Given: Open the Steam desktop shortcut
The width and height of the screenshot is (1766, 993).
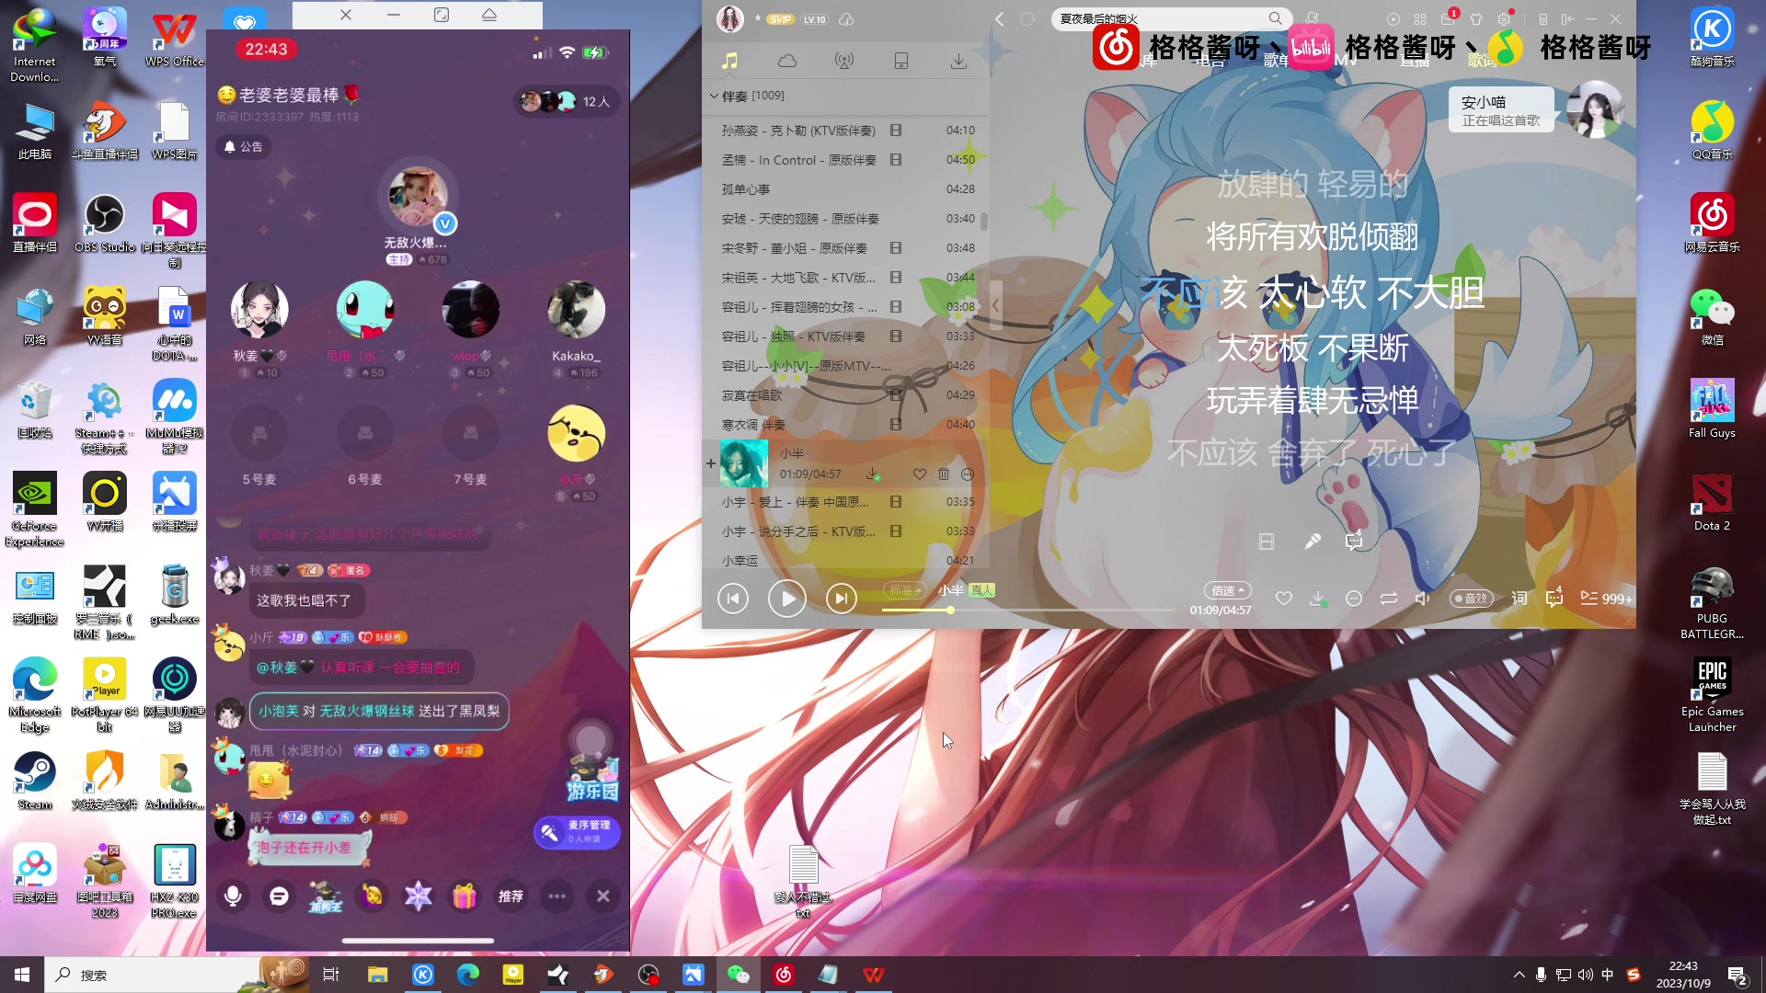Looking at the screenshot, I should coord(35,781).
